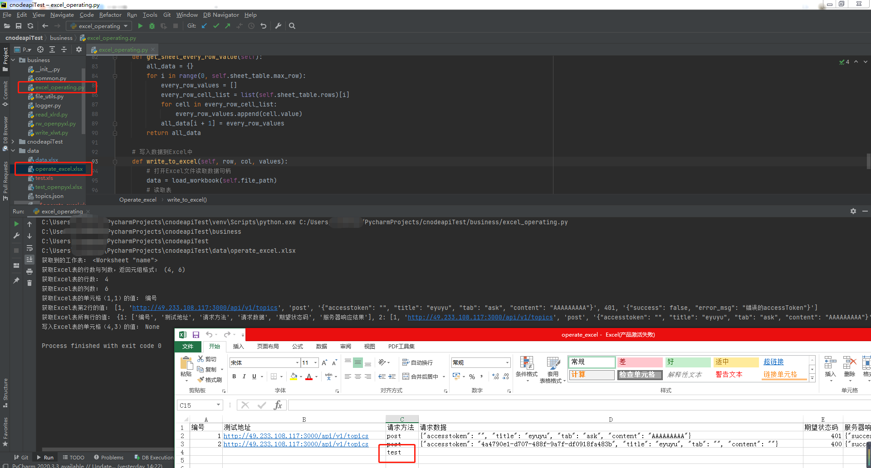Select Excel cell C4 containing test
Image resolution: width=871 pixels, height=468 pixels.
pos(402,452)
